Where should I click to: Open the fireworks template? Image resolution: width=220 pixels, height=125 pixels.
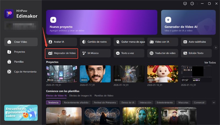102,116
